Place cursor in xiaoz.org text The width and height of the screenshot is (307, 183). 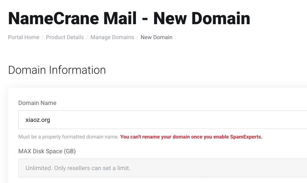point(38,120)
